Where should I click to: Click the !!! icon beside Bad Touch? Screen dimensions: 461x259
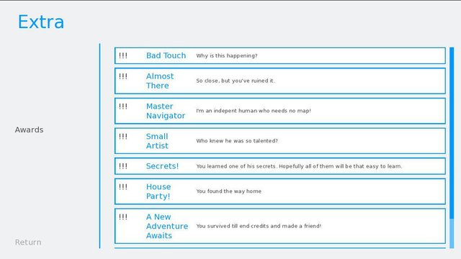pyautogui.click(x=123, y=55)
